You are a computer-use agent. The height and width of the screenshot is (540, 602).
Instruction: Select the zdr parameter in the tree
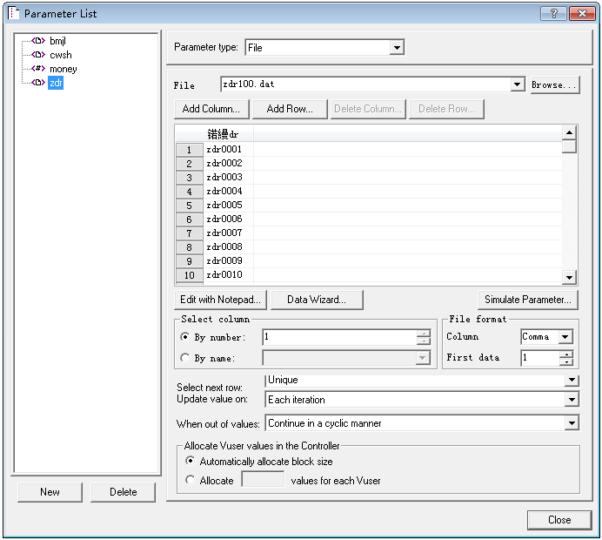coord(56,83)
